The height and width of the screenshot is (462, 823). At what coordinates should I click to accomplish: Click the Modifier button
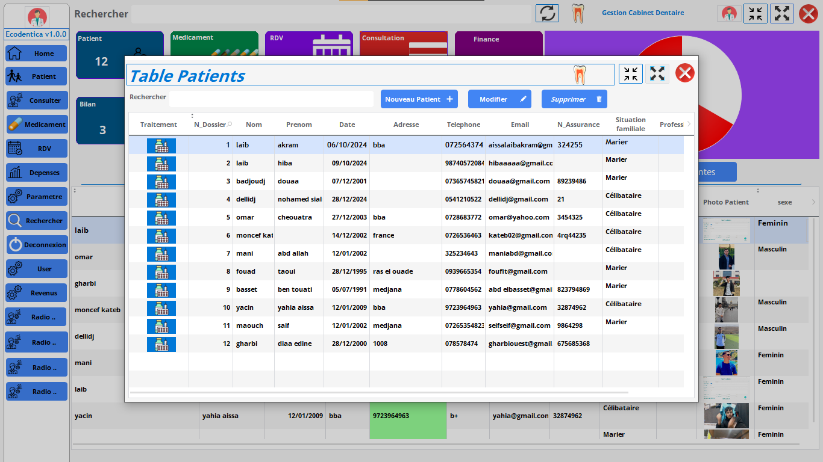[x=499, y=99]
